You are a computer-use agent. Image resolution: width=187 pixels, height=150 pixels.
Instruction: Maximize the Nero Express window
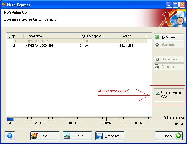point(176,5)
